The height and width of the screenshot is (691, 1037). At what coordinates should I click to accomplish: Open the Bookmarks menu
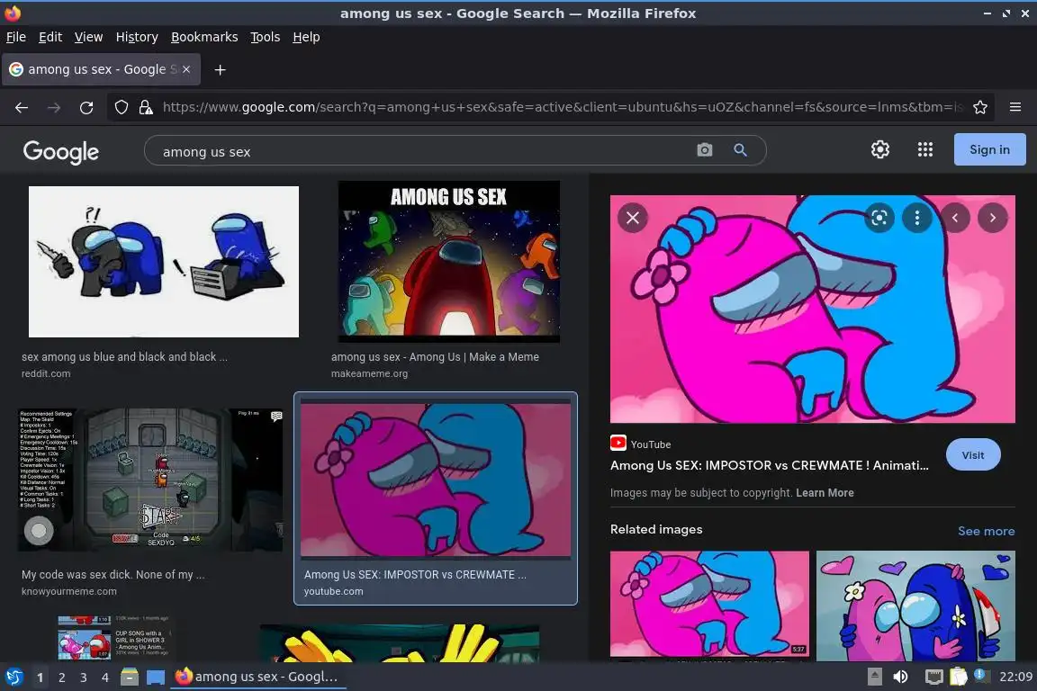204,37
